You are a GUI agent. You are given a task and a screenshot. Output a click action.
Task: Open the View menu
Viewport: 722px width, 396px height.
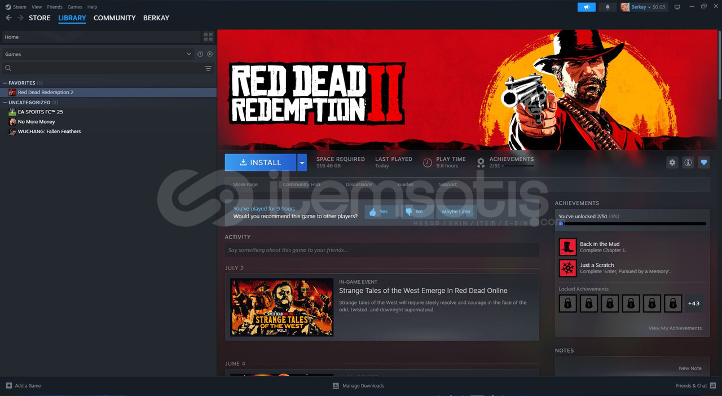[x=37, y=7]
